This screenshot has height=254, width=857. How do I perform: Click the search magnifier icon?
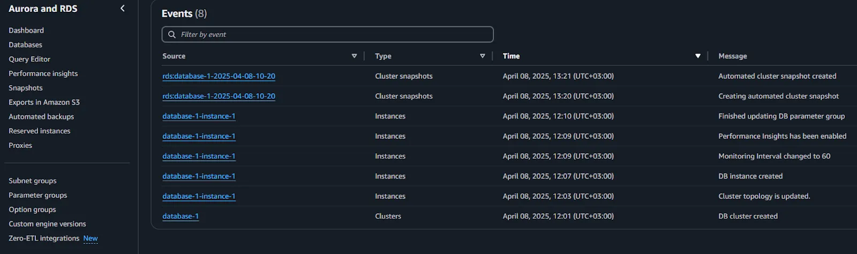tap(172, 34)
